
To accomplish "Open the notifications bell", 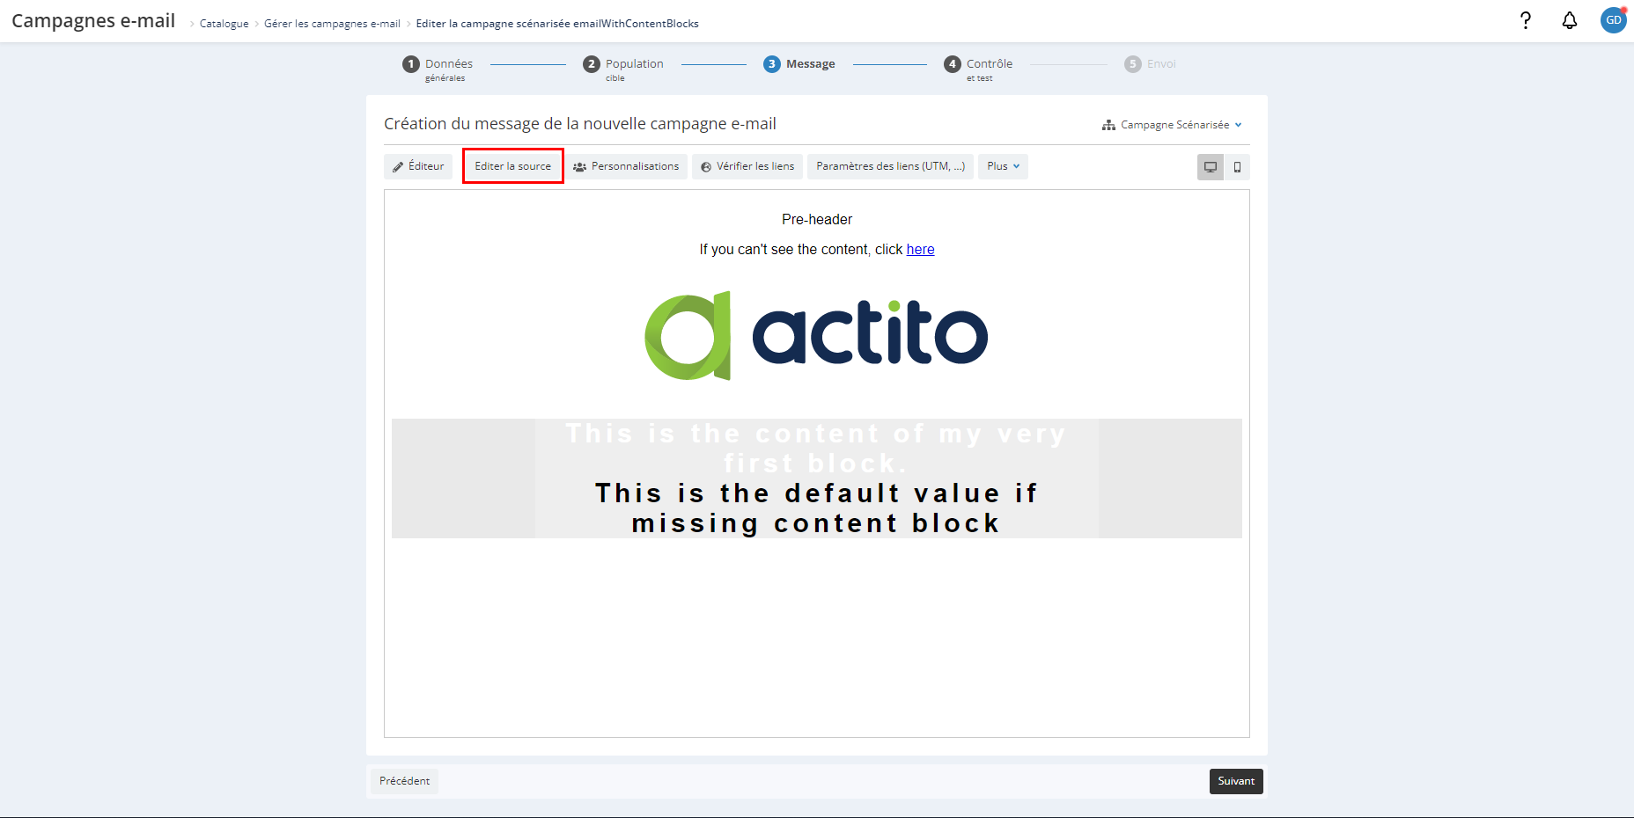I will 1570,20.
